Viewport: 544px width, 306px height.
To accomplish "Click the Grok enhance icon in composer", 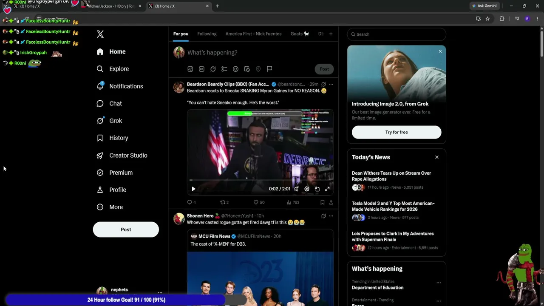I will 213,69.
